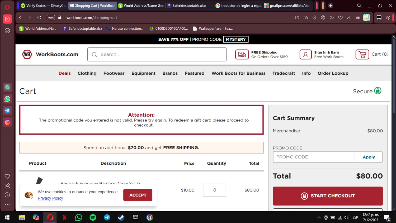
Task: Switch to the goaffpro.com tab
Action: (x=287, y=6)
